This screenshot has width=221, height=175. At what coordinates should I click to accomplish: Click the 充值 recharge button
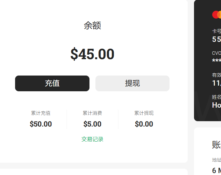(x=52, y=83)
